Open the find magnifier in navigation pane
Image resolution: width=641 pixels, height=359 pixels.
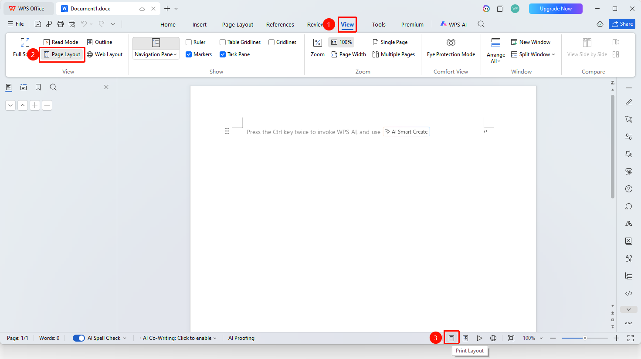53,87
